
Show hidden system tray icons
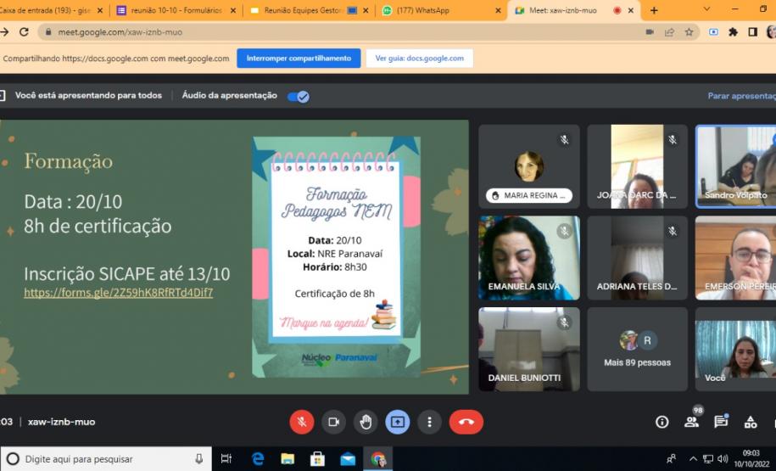click(x=693, y=459)
